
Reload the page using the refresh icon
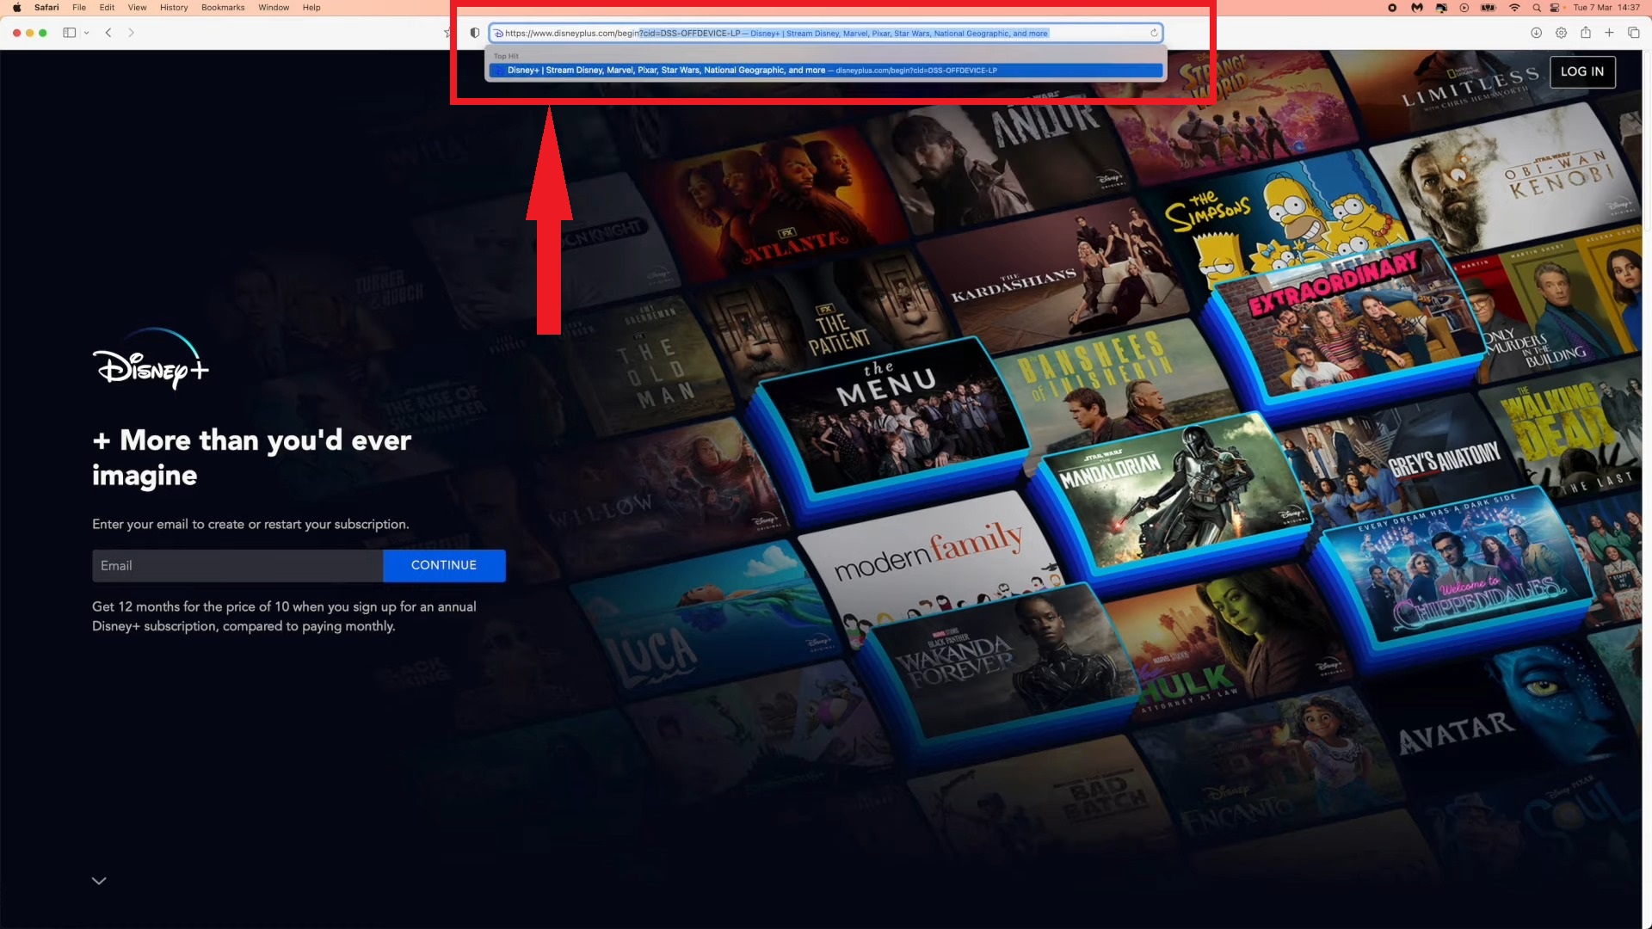(x=1155, y=33)
